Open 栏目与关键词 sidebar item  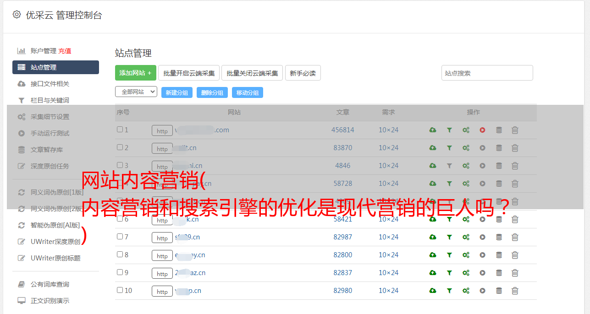tap(50, 100)
